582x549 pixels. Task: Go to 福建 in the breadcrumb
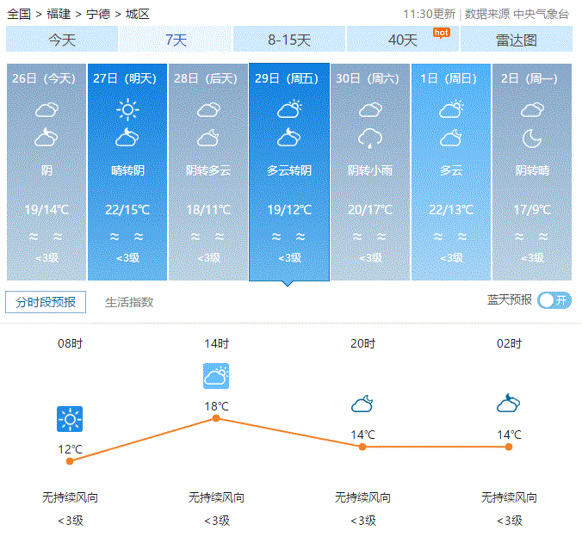59,14
